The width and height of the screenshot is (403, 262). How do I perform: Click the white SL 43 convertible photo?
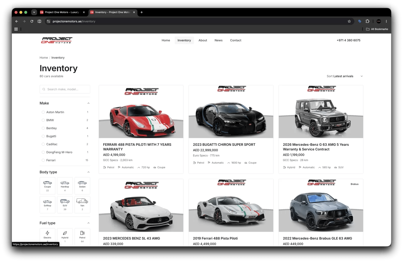(141, 206)
